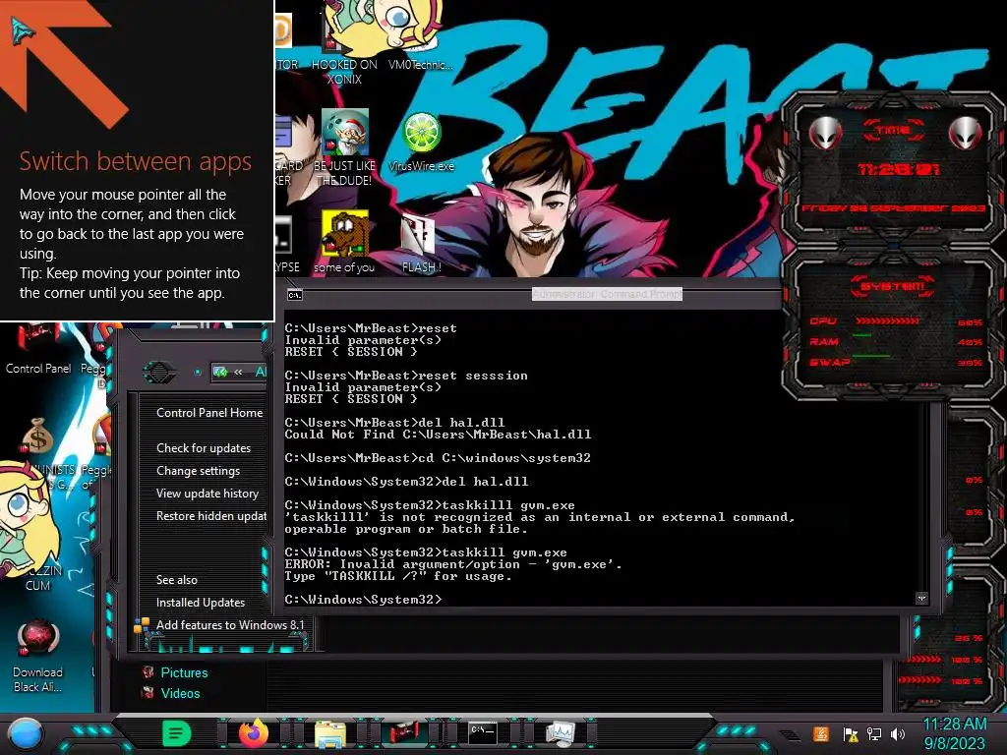Open the 'some of you' desktop icon

[344, 242]
